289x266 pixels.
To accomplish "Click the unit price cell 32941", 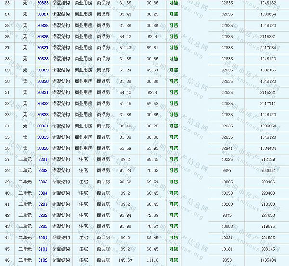I will (226, 148).
